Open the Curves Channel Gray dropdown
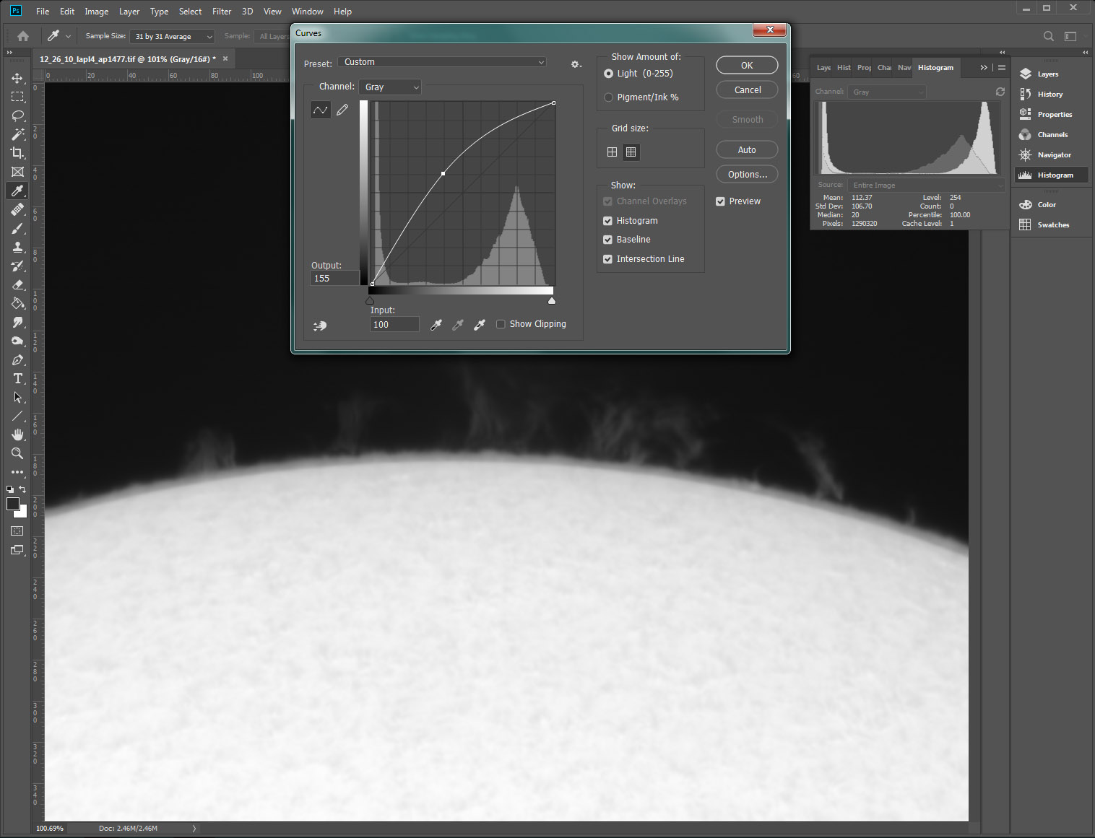1095x838 pixels. pos(390,87)
